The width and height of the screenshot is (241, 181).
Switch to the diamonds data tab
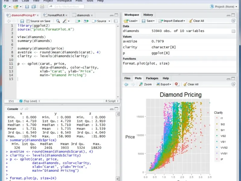(x=83, y=15)
